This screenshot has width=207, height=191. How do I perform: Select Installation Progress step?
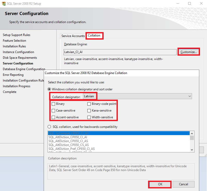pos(17,86)
